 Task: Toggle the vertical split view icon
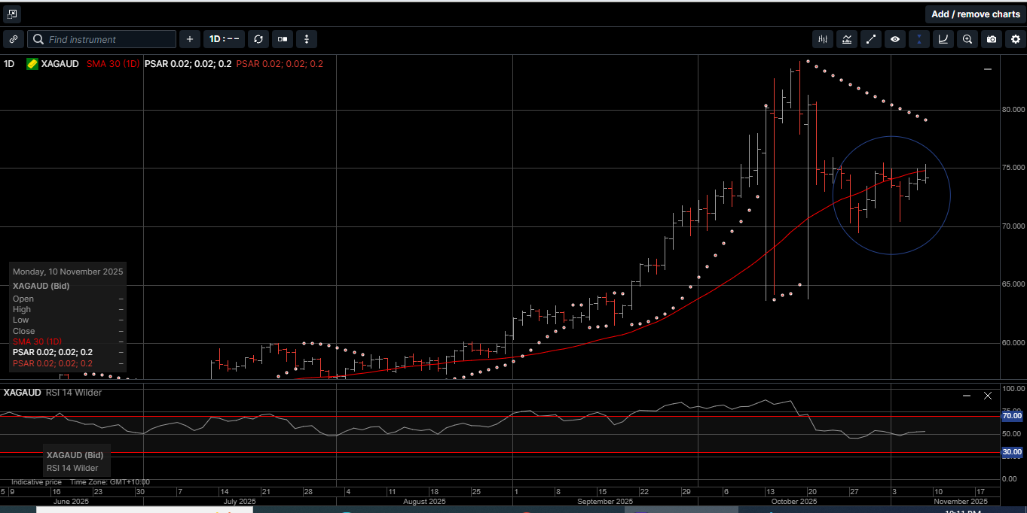918,38
